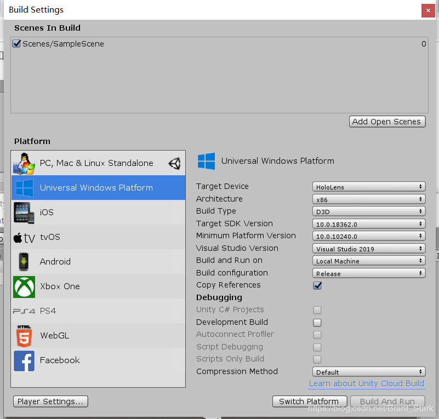This screenshot has height=419, width=439.
Task: Select the PS4 platform entry
Action: click(98, 311)
